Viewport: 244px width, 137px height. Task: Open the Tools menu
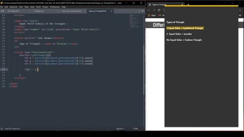pos(39,7)
